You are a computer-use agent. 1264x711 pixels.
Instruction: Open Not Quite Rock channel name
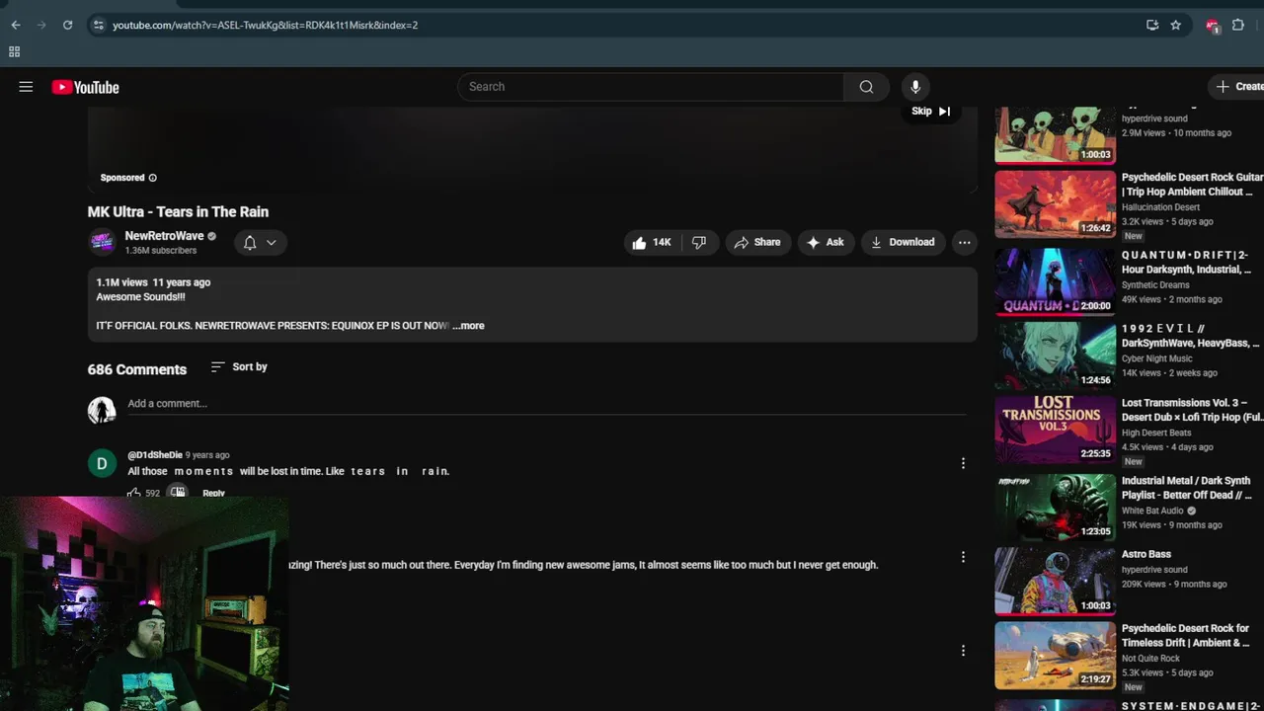pyautogui.click(x=1150, y=659)
